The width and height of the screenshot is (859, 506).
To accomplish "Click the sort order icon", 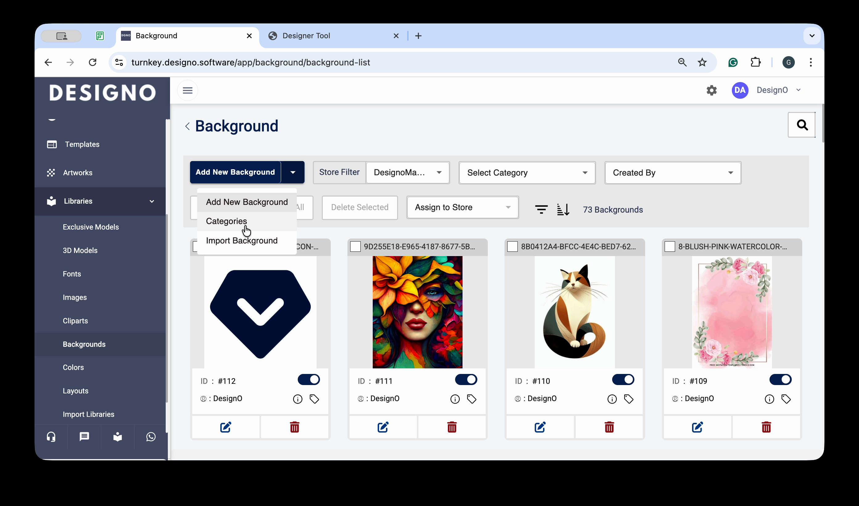I will coord(563,209).
